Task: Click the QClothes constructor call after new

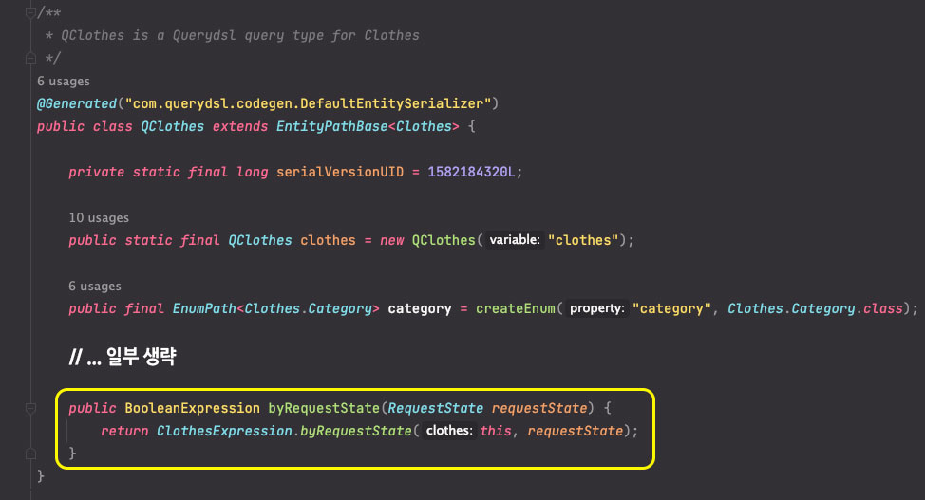Action: 444,241
